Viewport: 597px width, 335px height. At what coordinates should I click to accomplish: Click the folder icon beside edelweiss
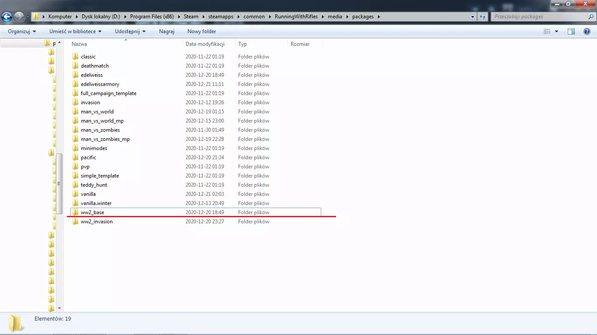pos(75,75)
